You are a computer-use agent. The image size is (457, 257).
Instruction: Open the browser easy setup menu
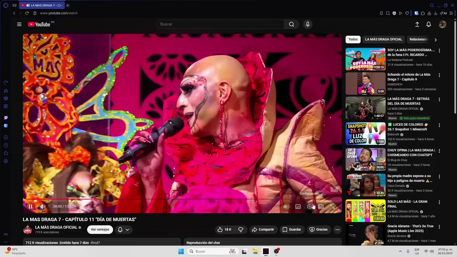point(451,13)
